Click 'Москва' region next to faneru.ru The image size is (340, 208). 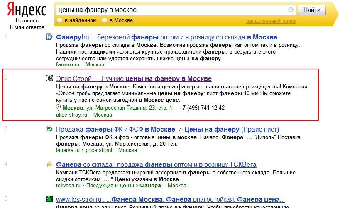click(x=95, y=65)
